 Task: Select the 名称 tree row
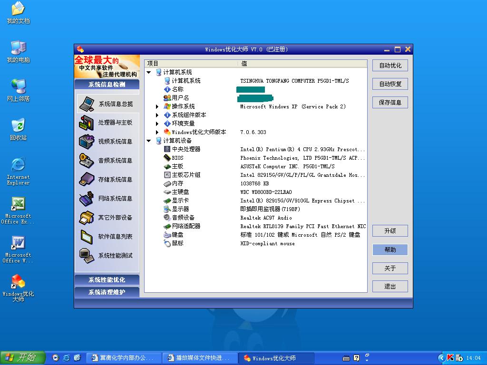(178, 89)
